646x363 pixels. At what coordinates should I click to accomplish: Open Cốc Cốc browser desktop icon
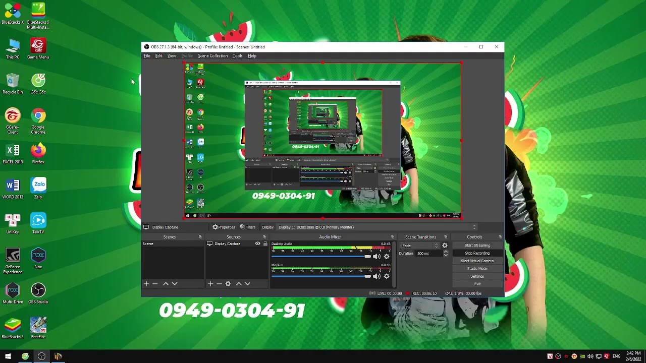(x=38, y=83)
